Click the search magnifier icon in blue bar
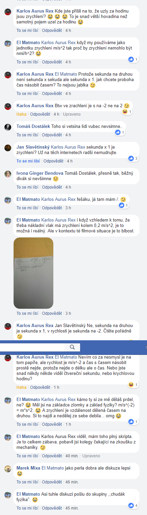This screenshot has width=147, height=515. [72, 347]
